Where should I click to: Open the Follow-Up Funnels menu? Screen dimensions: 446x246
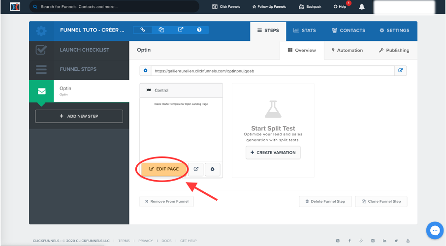(x=269, y=6)
